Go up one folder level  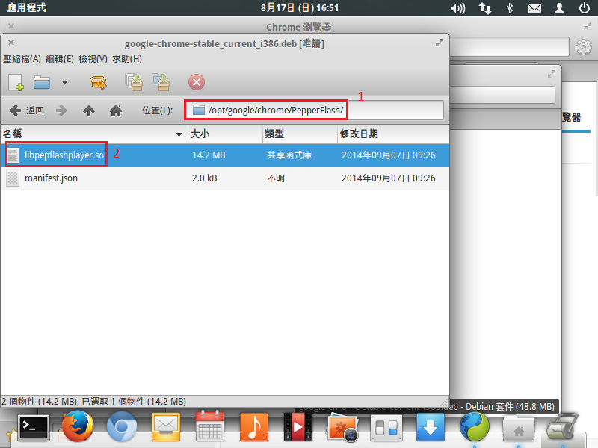[89, 111]
